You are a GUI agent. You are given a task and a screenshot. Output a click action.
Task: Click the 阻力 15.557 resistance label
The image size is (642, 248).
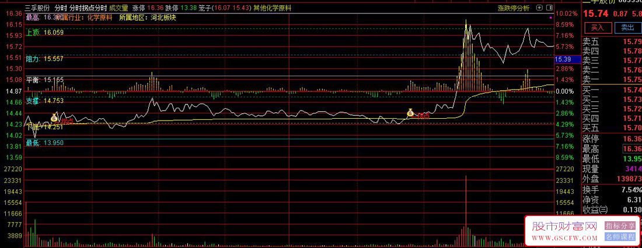pyautogui.click(x=44, y=59)
